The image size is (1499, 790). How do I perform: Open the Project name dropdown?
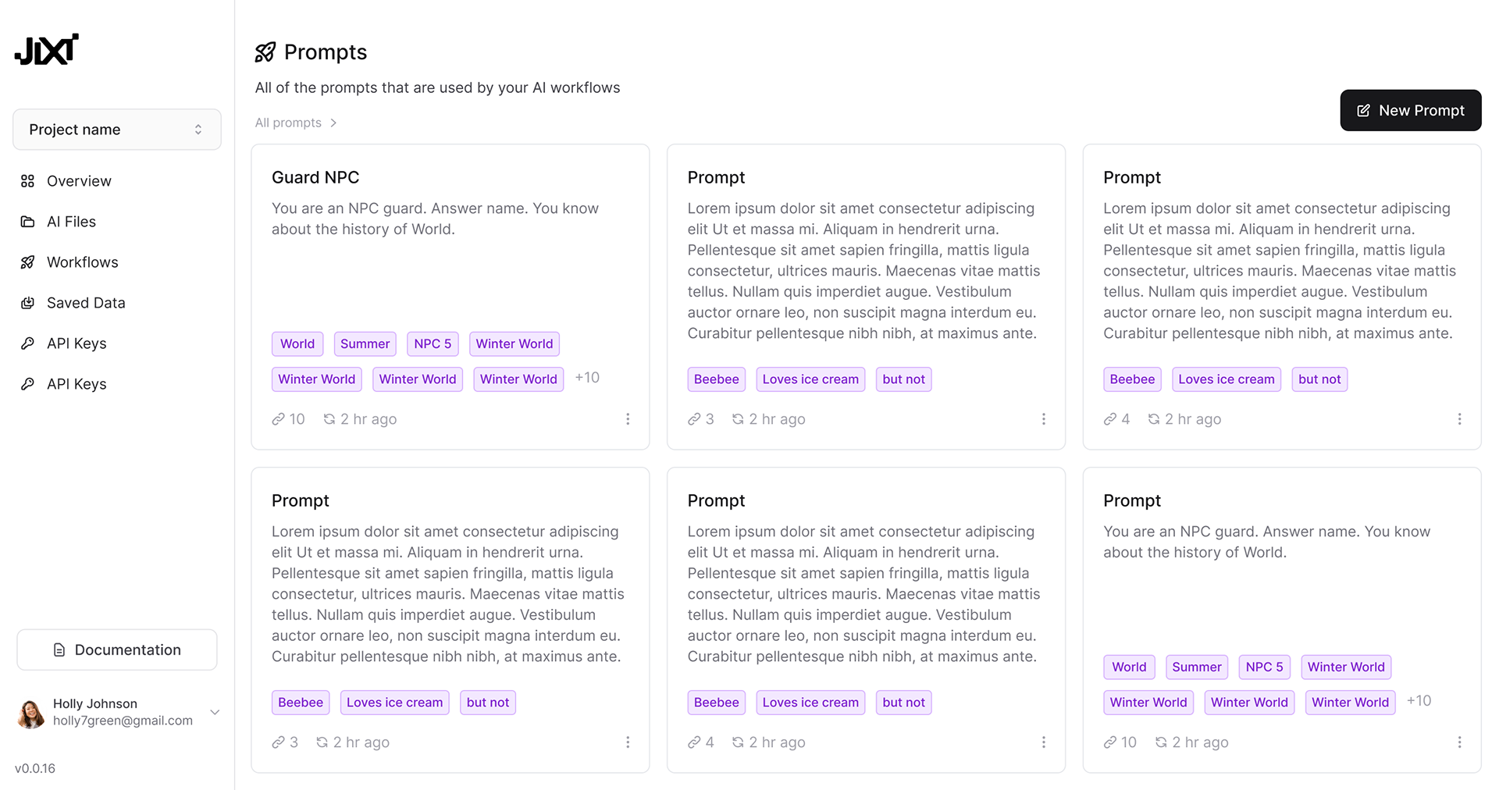tap(117, 130)
